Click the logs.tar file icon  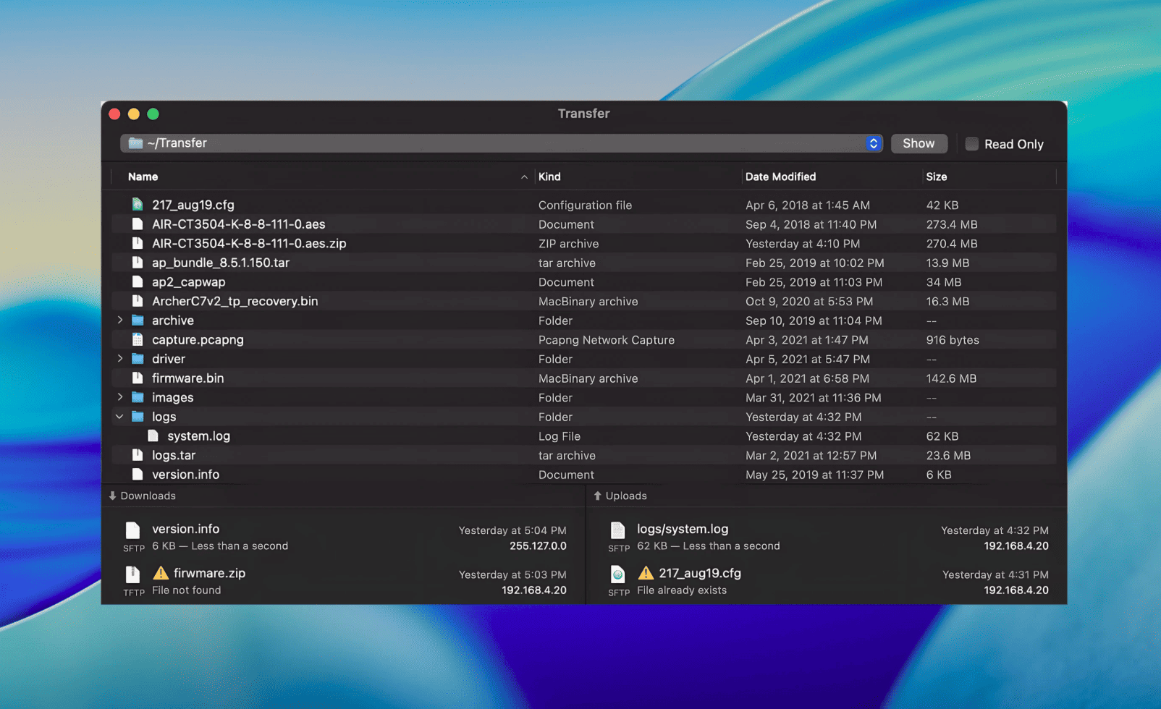(138, 455)
